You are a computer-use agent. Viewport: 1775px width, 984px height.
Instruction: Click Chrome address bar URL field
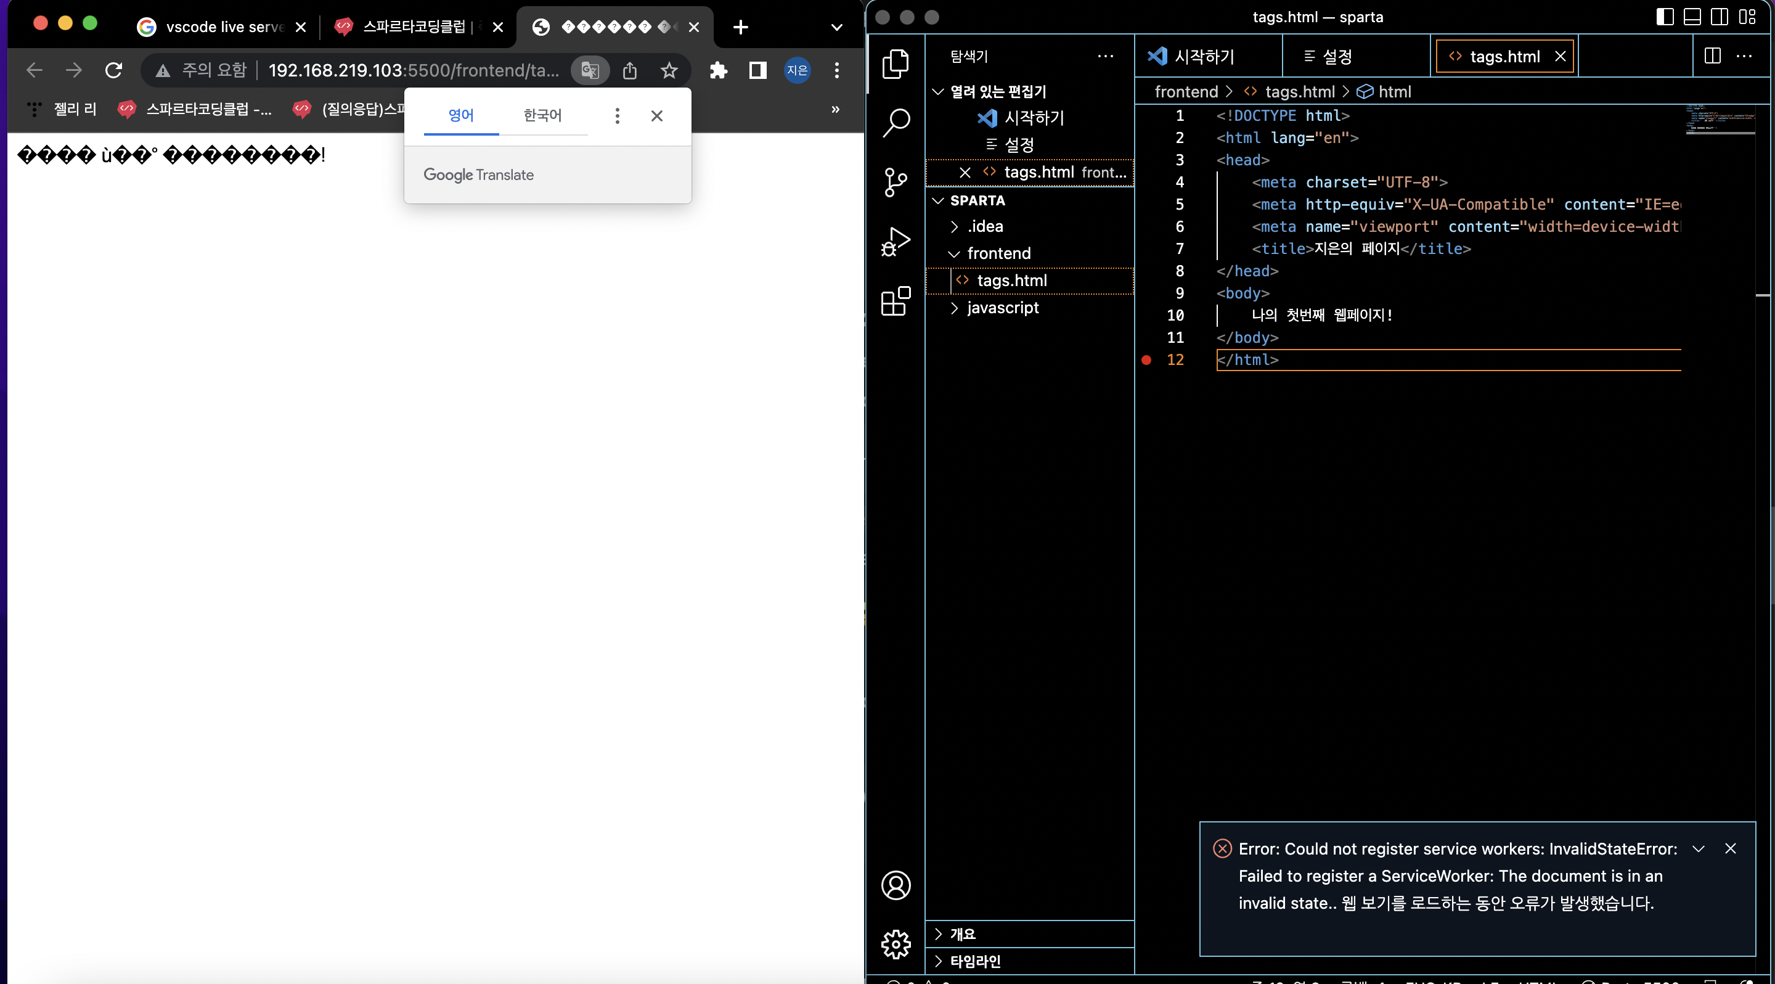coord(414,70)
